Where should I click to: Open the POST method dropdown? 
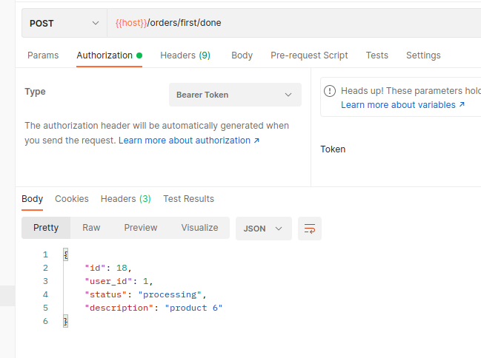point(64,23)
